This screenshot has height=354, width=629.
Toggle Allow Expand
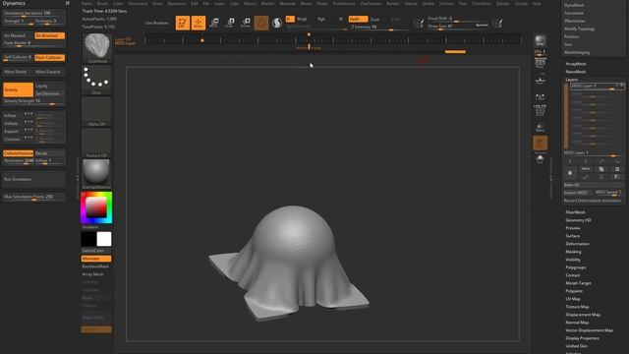(50, 72)
